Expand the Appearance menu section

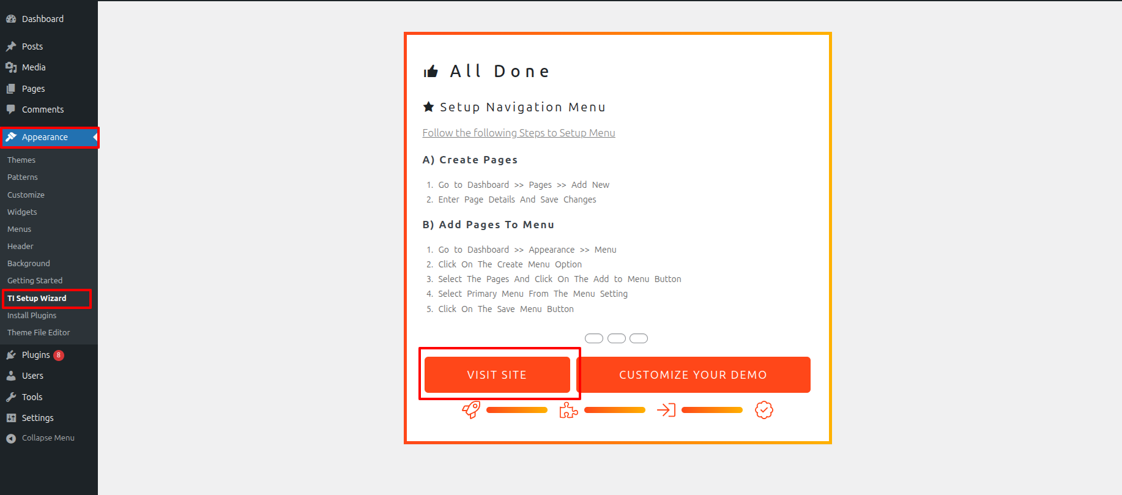click(x=45, y=137)
